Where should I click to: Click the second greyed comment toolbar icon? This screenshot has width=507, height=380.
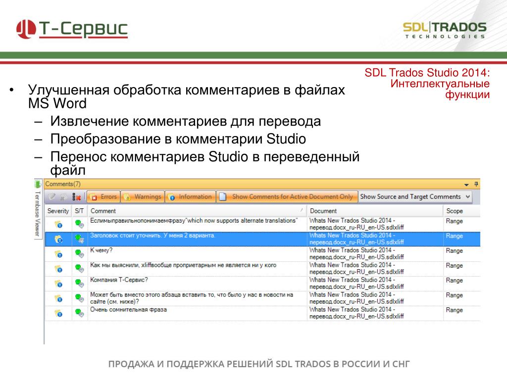click(x=64, y=197)
